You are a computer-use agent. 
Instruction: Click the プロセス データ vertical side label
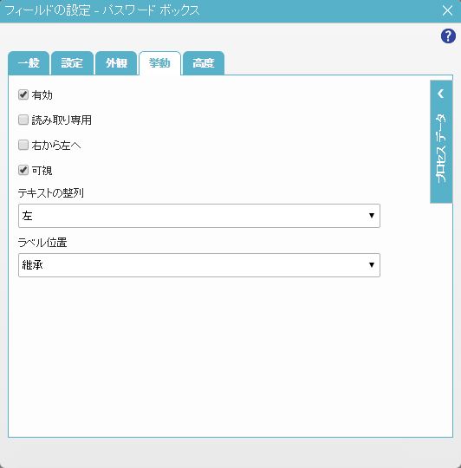[441, 147]
